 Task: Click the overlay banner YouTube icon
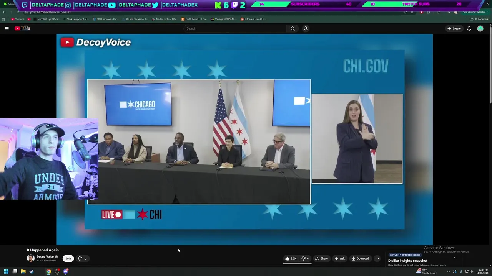(x=112, y=5)
